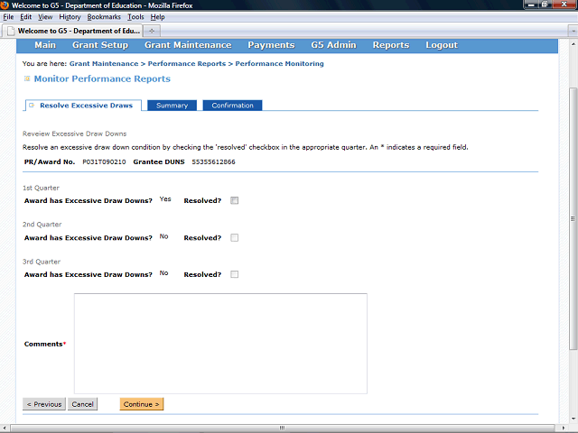Click Logout in the navigation bar

pyautogui.click(x=442, y=45)
